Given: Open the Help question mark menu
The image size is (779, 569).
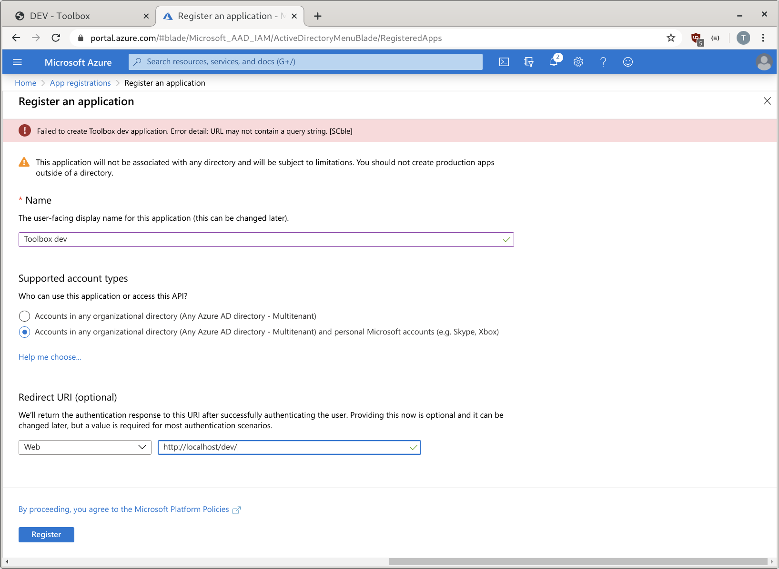Looking at the screenshot, I should [603, 62].
